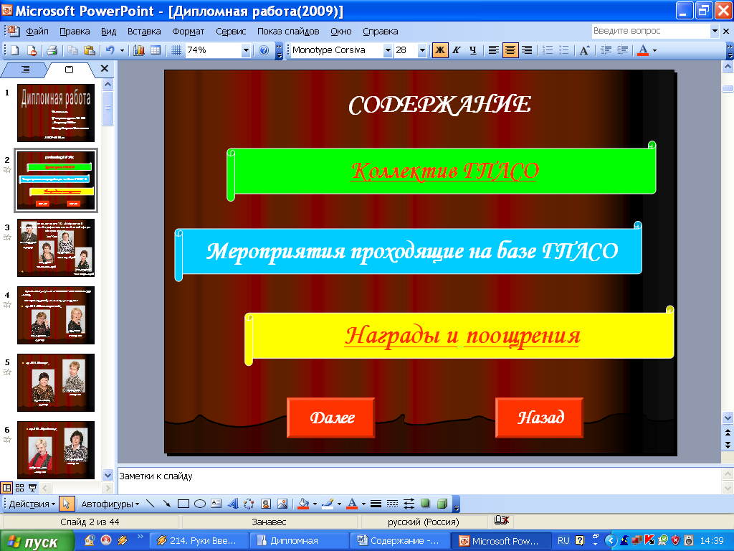This screenshot has height=551, width=734.
Task: Click the Далее button on slide
Action: tap(331, 418)
